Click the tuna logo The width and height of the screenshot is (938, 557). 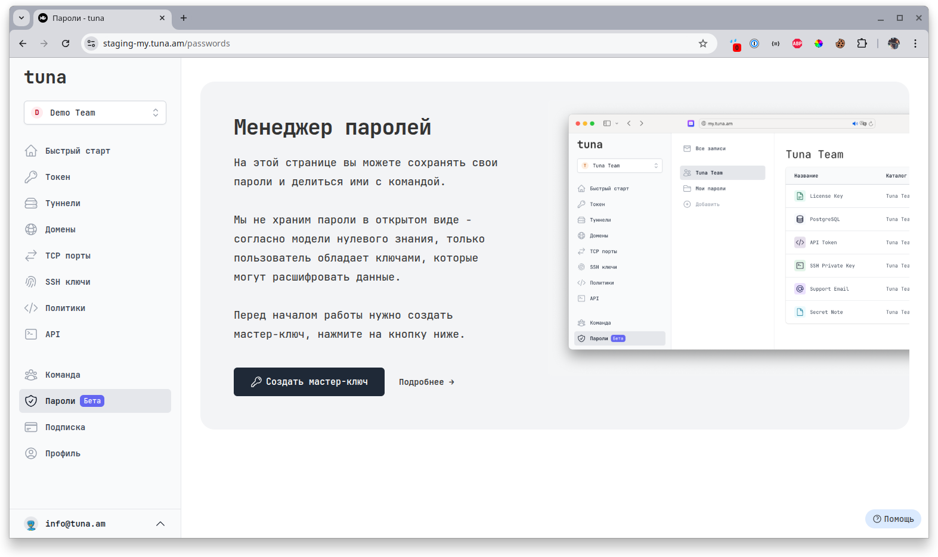[x=45, y=77]
